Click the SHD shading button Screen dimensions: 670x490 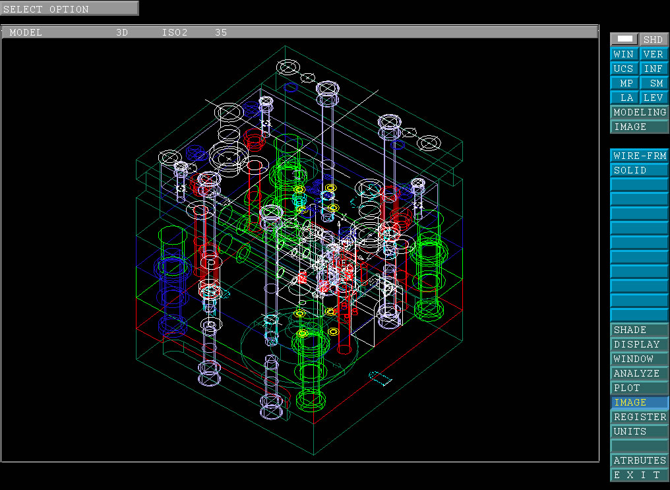[x=653, y=40]
